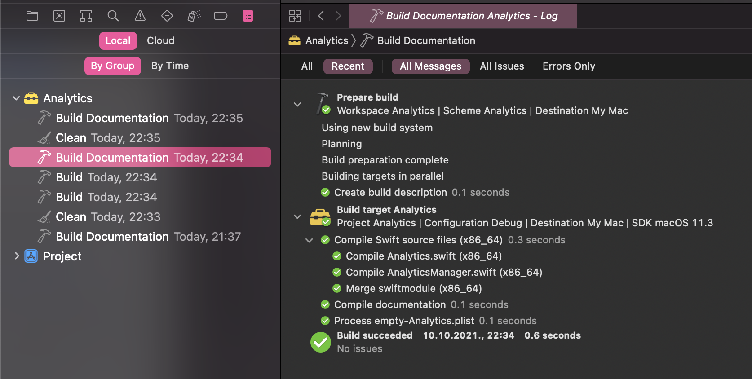
Task: Show All Issues in the log
Action: tap(502, 66)
